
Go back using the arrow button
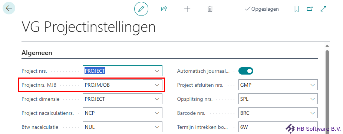[9, 8]
